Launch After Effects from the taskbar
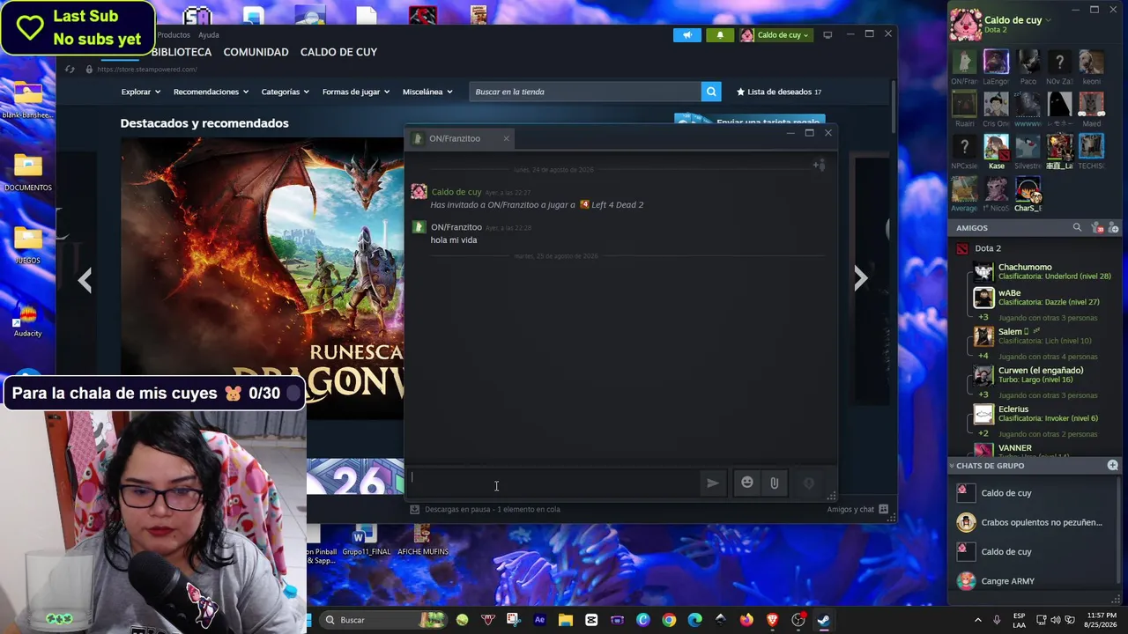Screen dimensions: 1128x634 point(540,620)
